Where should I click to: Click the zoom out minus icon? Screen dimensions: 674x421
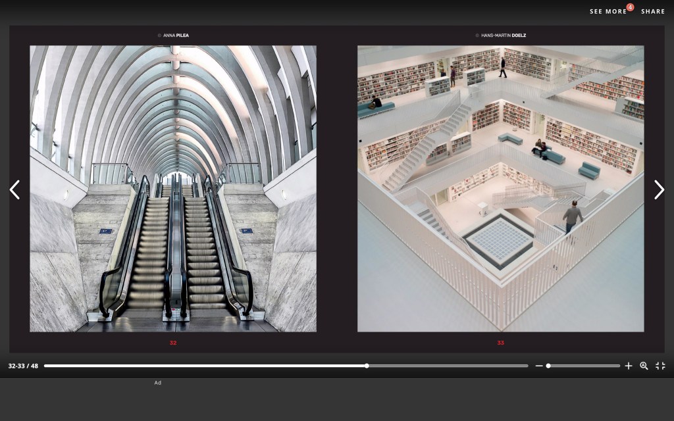tap(539, 366)
